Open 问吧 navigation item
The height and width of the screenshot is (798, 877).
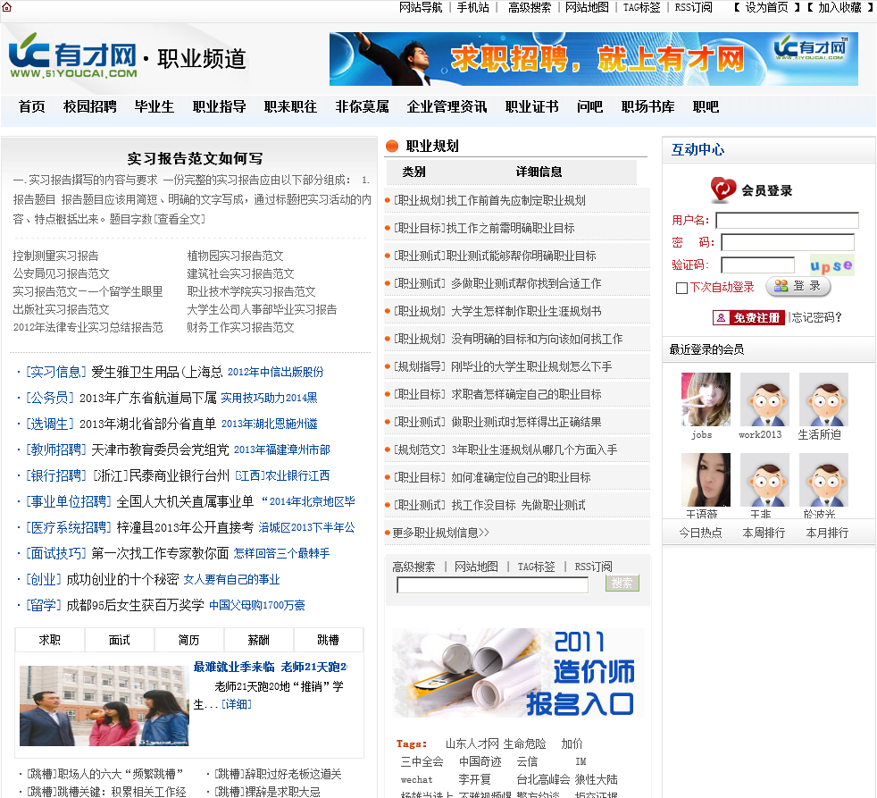[x=590, y=106]
